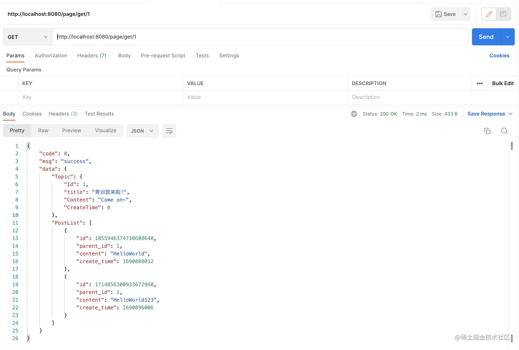Screen dimensions: 519x350
Task: Click the "PostList" key
Action: click(67, 223)
